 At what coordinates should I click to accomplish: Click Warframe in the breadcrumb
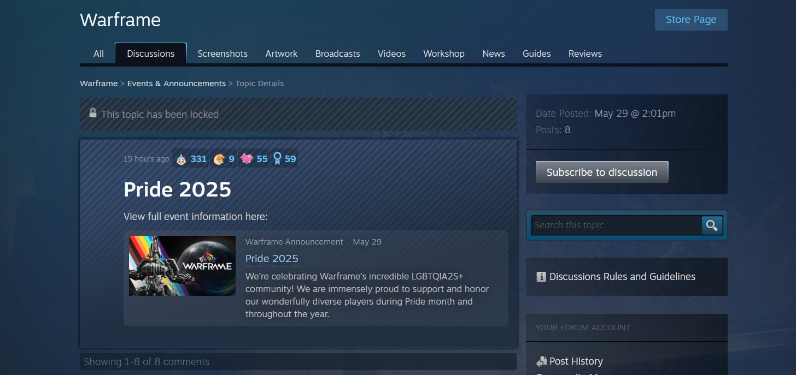point(98,84)
